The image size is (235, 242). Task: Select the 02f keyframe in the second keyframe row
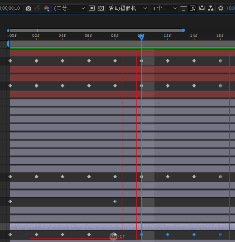coord(36,86)
